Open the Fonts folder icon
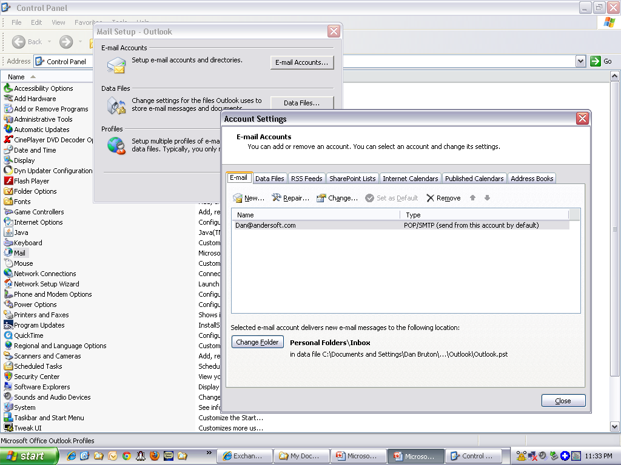 click(8, 201)
